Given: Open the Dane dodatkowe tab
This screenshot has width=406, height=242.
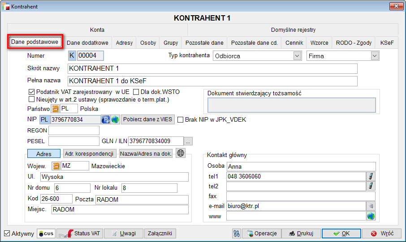Looking at the screenshot, I should tap(87, 43).
